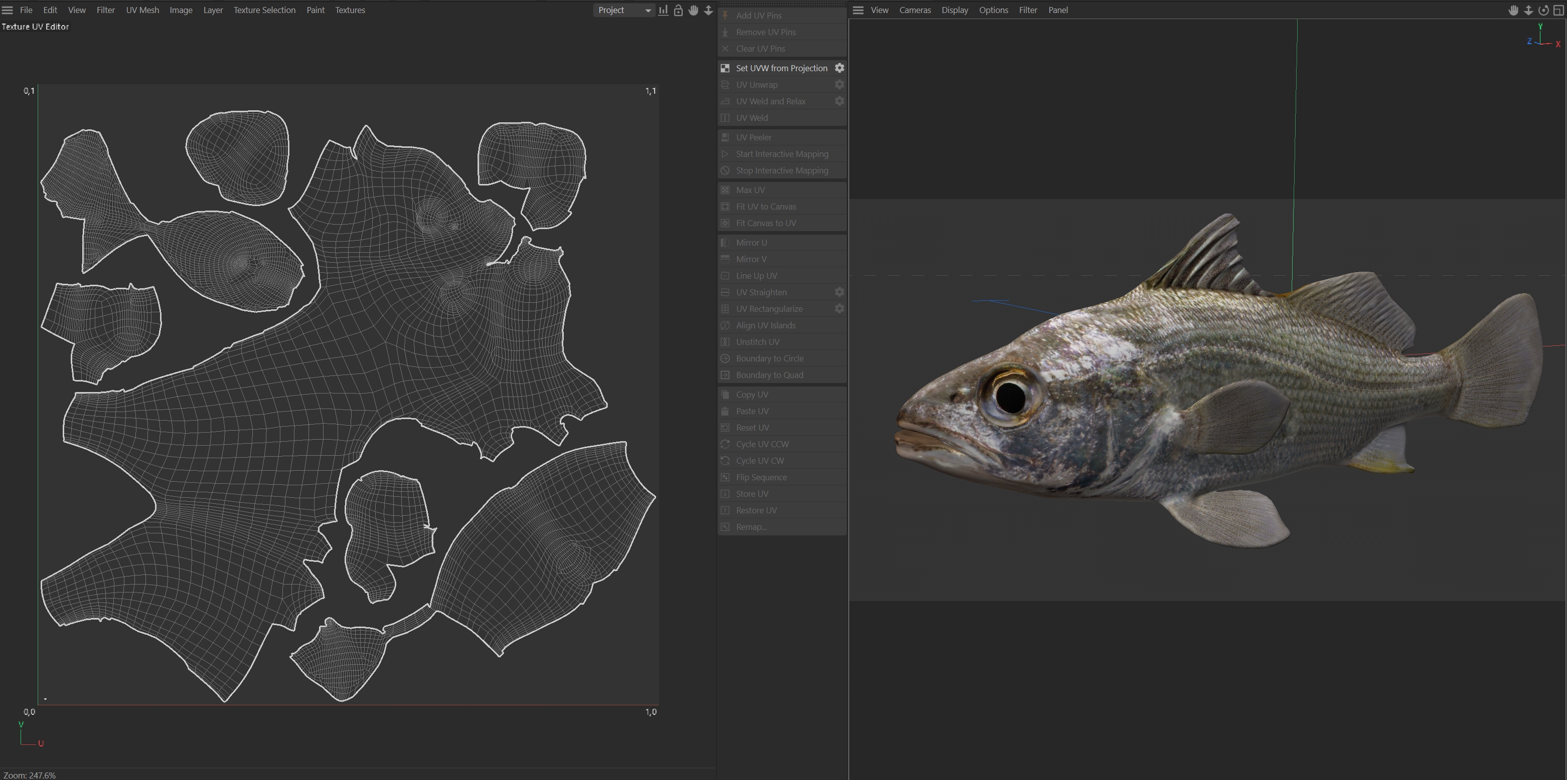Screen dimensions: 1567x780
Task: Open the Textures menu
Action: click(x=350, y=10)
